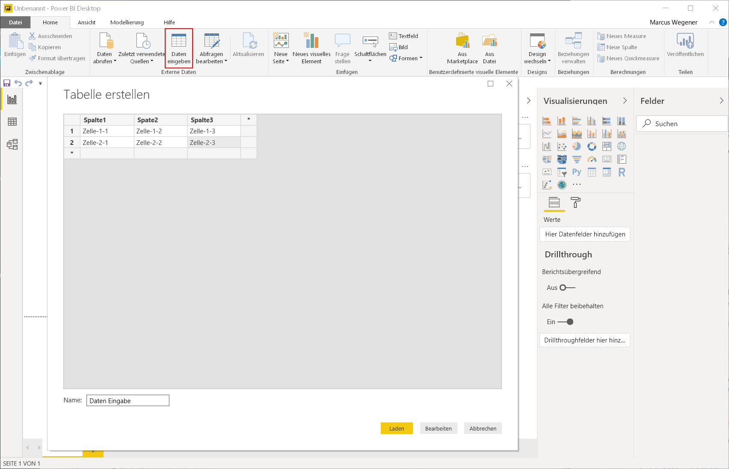Toggle Alle Filter beibehalten switch
Viewport: 729px width, 469px height.
pos(566,322)
